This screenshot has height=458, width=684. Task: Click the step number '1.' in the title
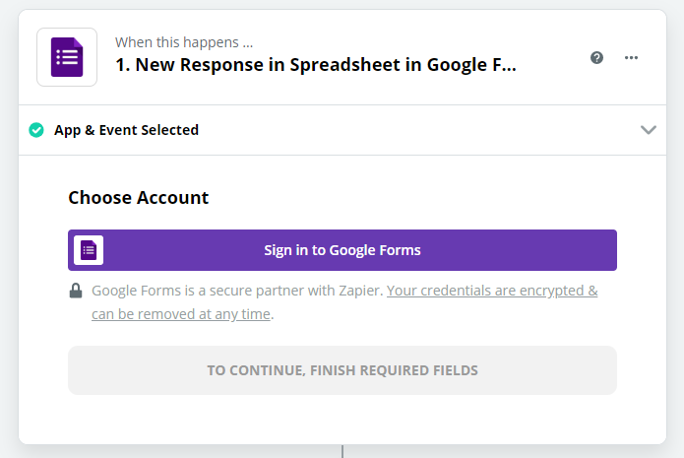[x=123, y=65]
